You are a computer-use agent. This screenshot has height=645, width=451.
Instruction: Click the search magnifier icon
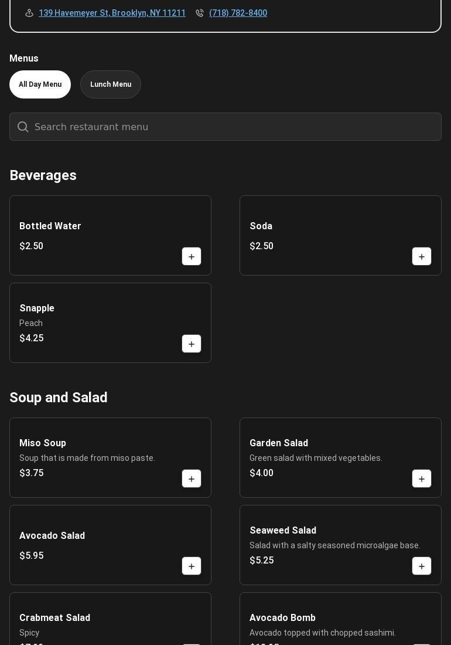point(23,127)
